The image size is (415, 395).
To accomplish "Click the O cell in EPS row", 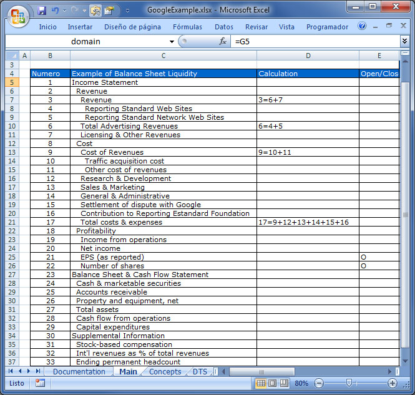I will 379,257.
